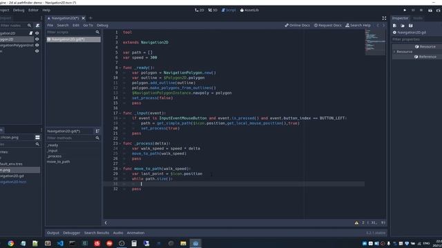Open the script editor File menu

[x=50, y=25]
